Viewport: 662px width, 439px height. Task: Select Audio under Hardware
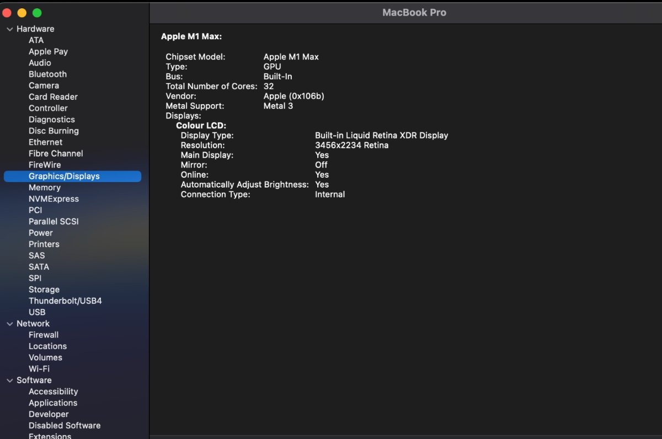40,63
